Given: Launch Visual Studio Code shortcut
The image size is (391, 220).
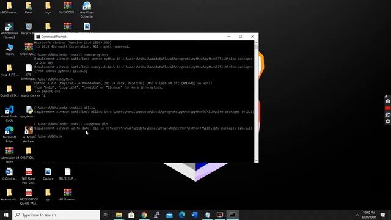Looking at the screenshot, I should point(9,114).
